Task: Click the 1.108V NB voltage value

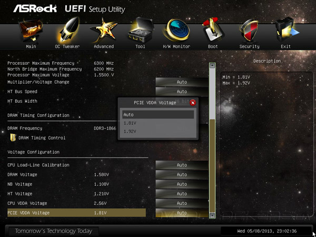Action: 102,184
